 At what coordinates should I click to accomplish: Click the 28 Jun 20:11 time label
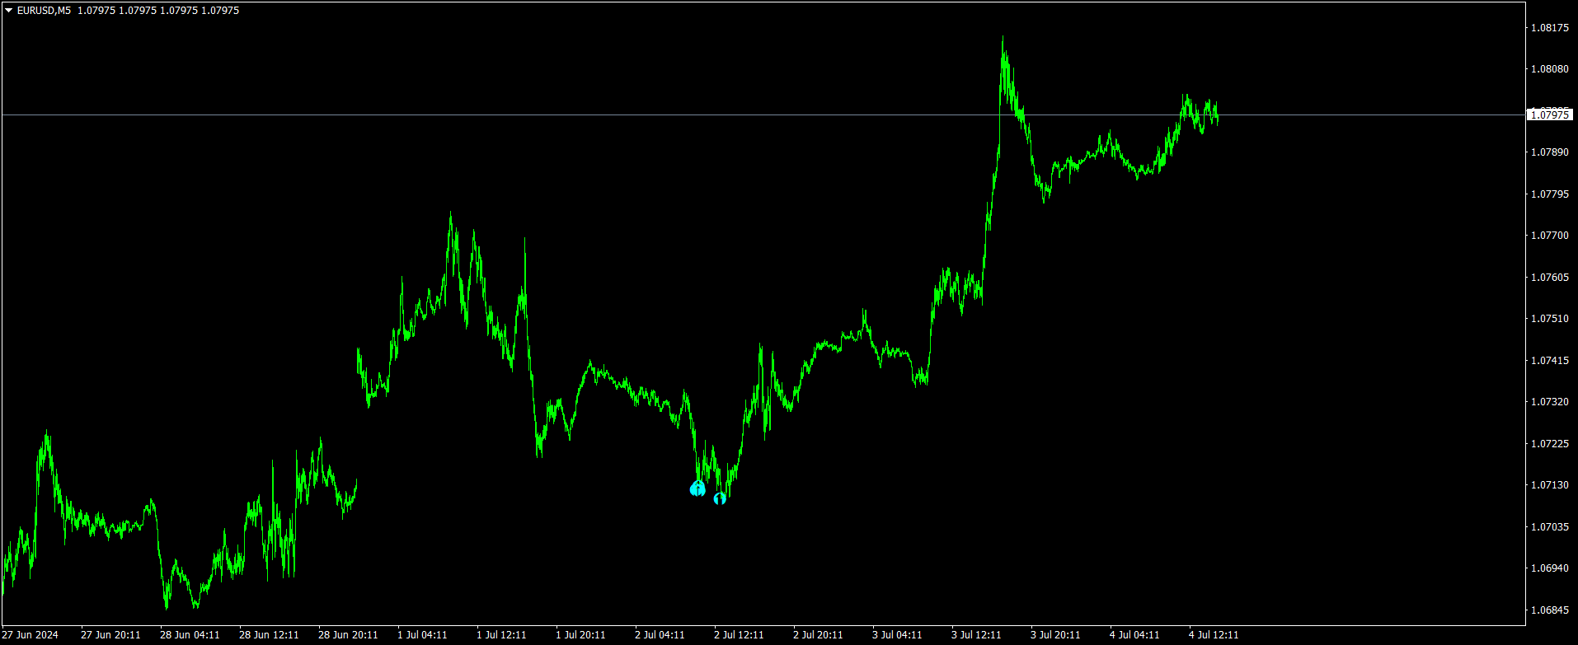point(348,635)
